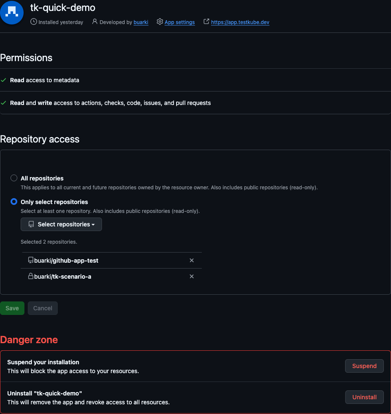Viewport: 391px width, 414px height.
Task: Click the Suspend your installation title
Action: tap(43, 362)
